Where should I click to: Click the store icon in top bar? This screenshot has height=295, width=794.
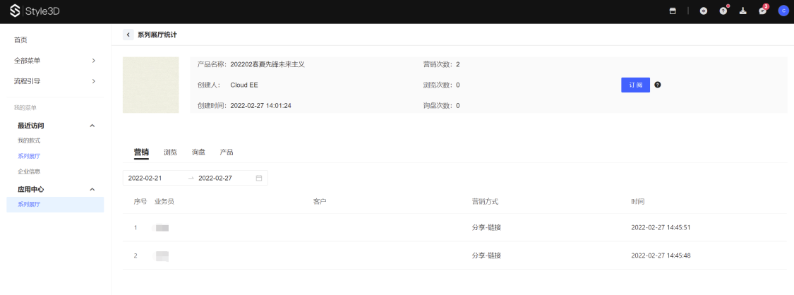pos(673,11)
